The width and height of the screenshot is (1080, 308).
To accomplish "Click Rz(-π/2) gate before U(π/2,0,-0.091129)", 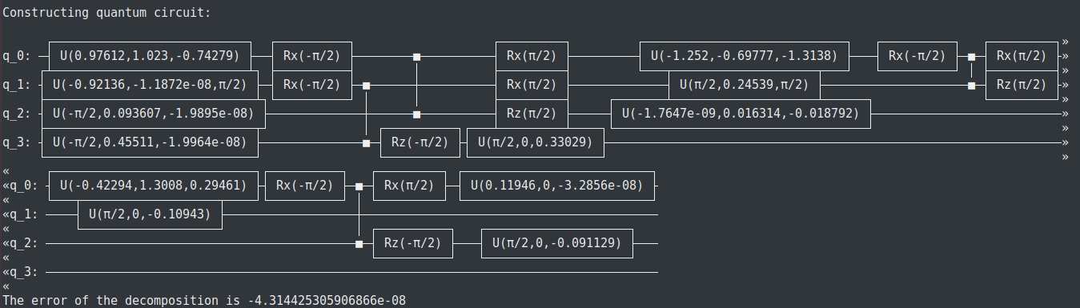I will [413, 243].
